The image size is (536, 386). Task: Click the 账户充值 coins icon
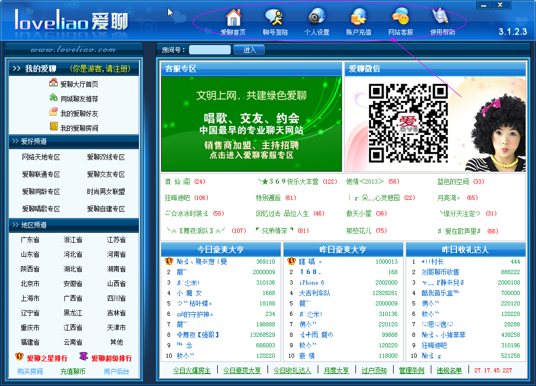click(x=359, y=17)
